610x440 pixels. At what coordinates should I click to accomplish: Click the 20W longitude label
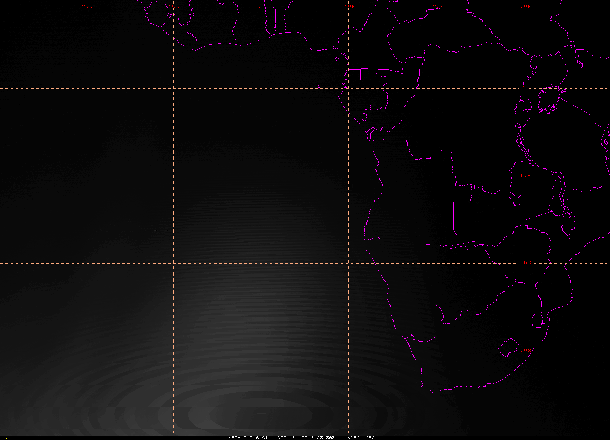[x=87, y=7]
